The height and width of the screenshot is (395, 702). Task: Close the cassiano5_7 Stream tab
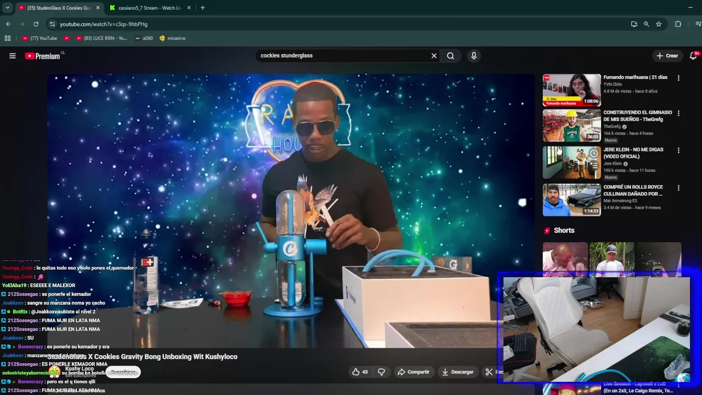click(189, 8)
